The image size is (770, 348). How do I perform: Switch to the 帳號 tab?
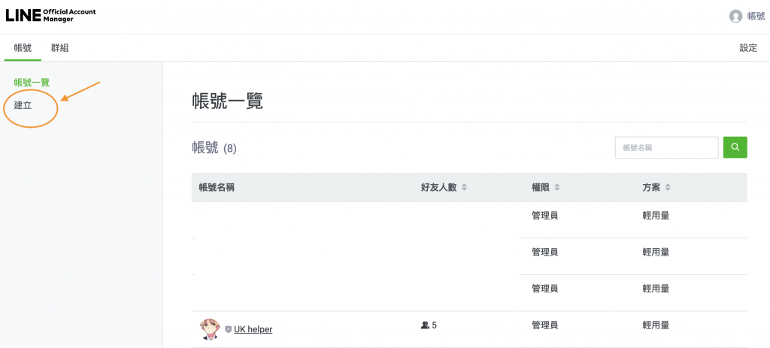[x=23, y=48]
